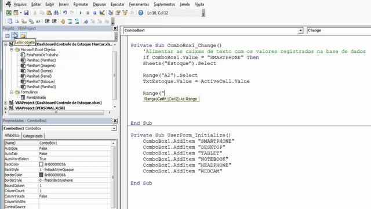Viewport: 371px width, 209px height.
Task: Open Help with the blue question mark icon
Action: pos(141,13)
